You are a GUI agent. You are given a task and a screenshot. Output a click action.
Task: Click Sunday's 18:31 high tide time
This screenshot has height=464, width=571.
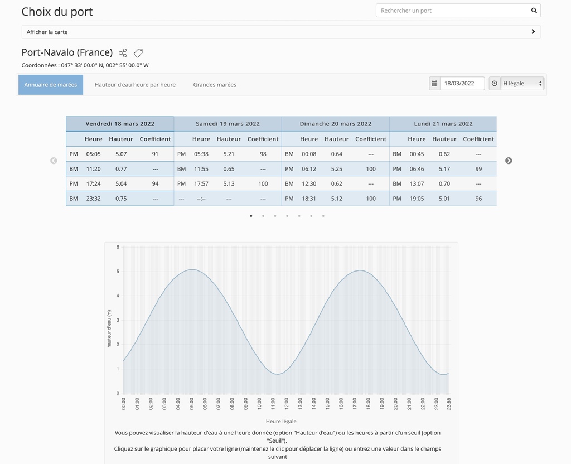click(309, 199)
